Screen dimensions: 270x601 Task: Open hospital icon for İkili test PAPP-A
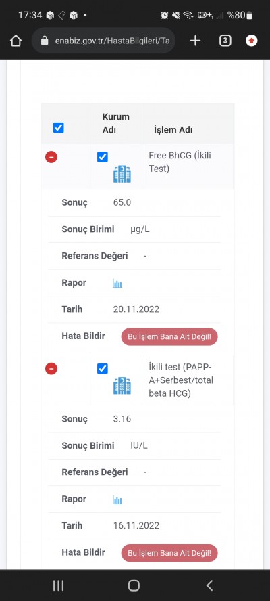point(122,386)
